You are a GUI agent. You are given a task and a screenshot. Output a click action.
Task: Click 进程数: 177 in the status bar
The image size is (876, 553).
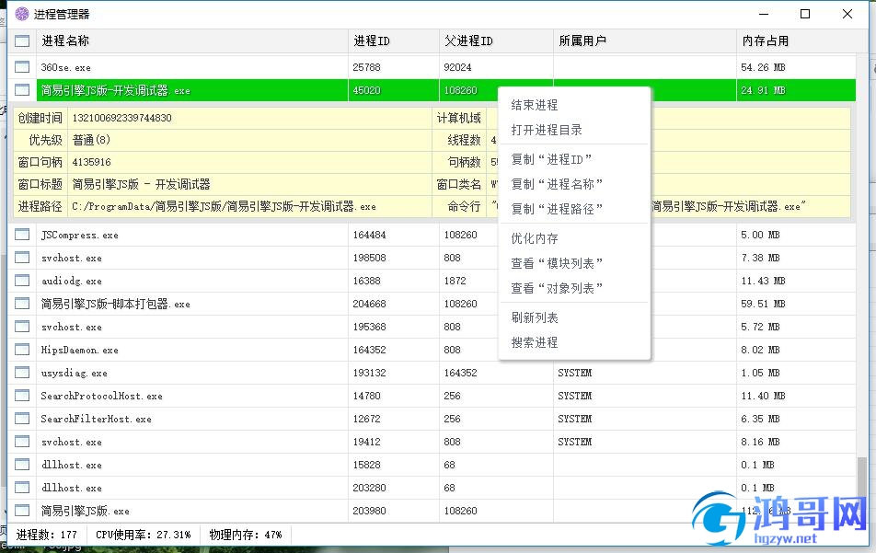coord(47,535)
